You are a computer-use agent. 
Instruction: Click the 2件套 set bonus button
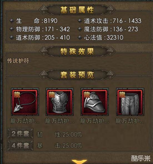coord(20,133)
